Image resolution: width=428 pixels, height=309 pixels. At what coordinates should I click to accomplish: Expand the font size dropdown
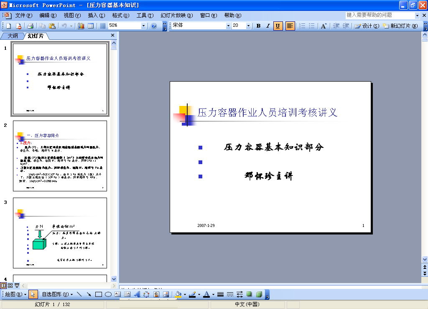click(248, 26)
